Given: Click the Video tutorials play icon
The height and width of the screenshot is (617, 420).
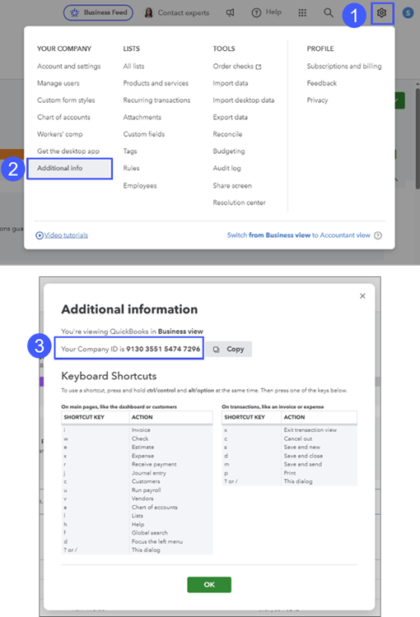Looking at the screenshot, I should 40,235.
